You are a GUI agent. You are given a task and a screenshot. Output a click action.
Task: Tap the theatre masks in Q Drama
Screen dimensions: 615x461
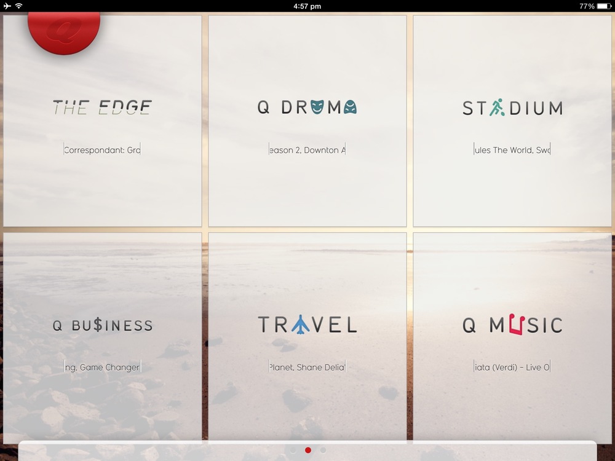(x=333, y=108)
